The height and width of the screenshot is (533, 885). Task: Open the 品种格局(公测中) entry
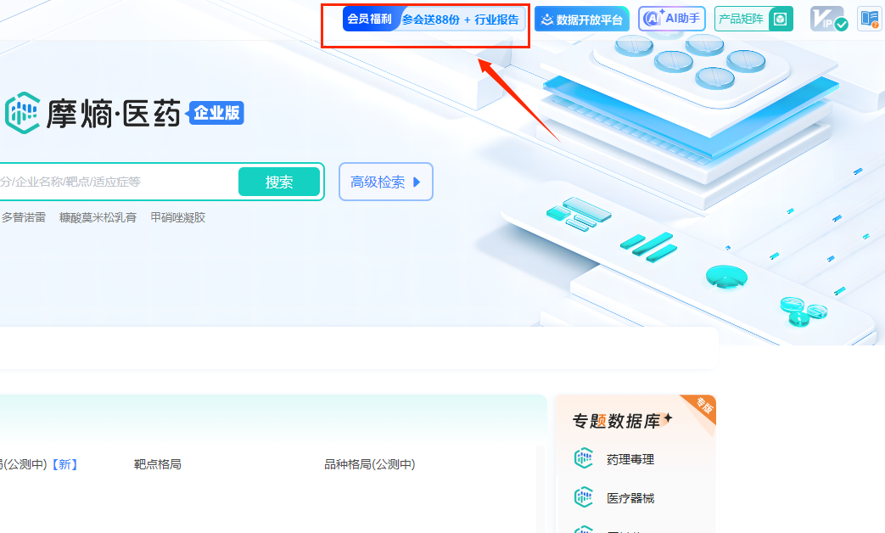(x=370, y=464)
